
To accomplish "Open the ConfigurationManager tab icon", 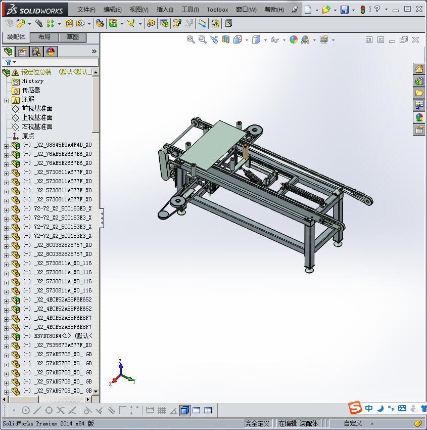I will click(36, 52).
